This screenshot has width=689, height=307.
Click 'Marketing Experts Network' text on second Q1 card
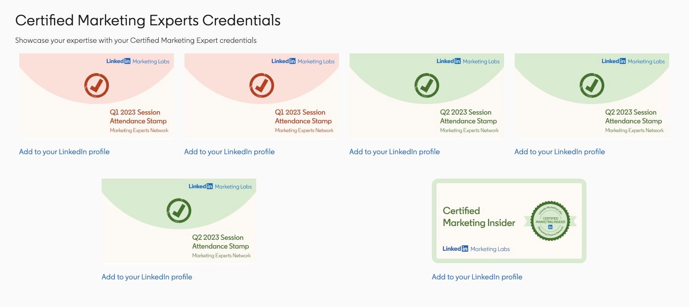click(304, 130)
